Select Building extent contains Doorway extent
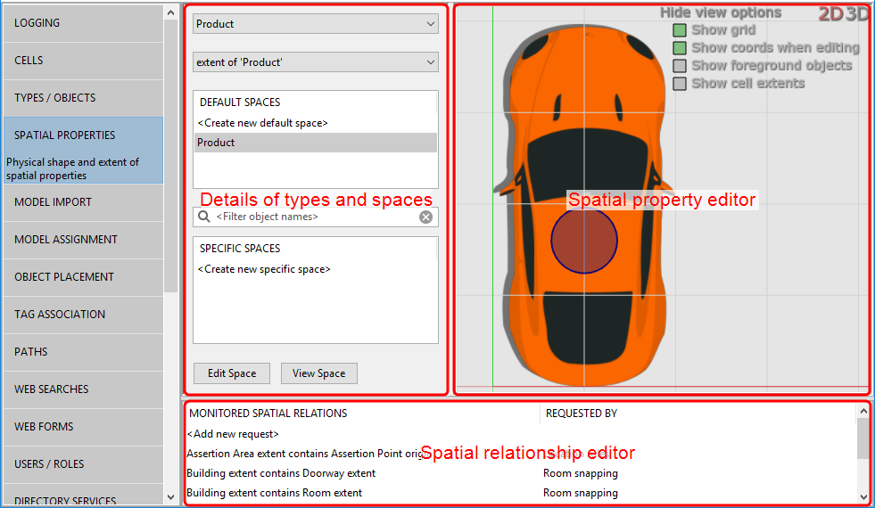 coord(519,473)
